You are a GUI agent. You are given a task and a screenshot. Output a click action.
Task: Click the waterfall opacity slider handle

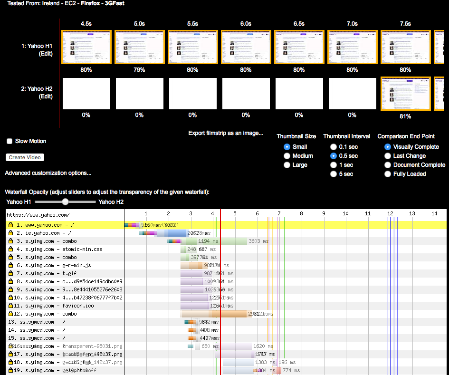pyautogui.click(x=66, y=202)
